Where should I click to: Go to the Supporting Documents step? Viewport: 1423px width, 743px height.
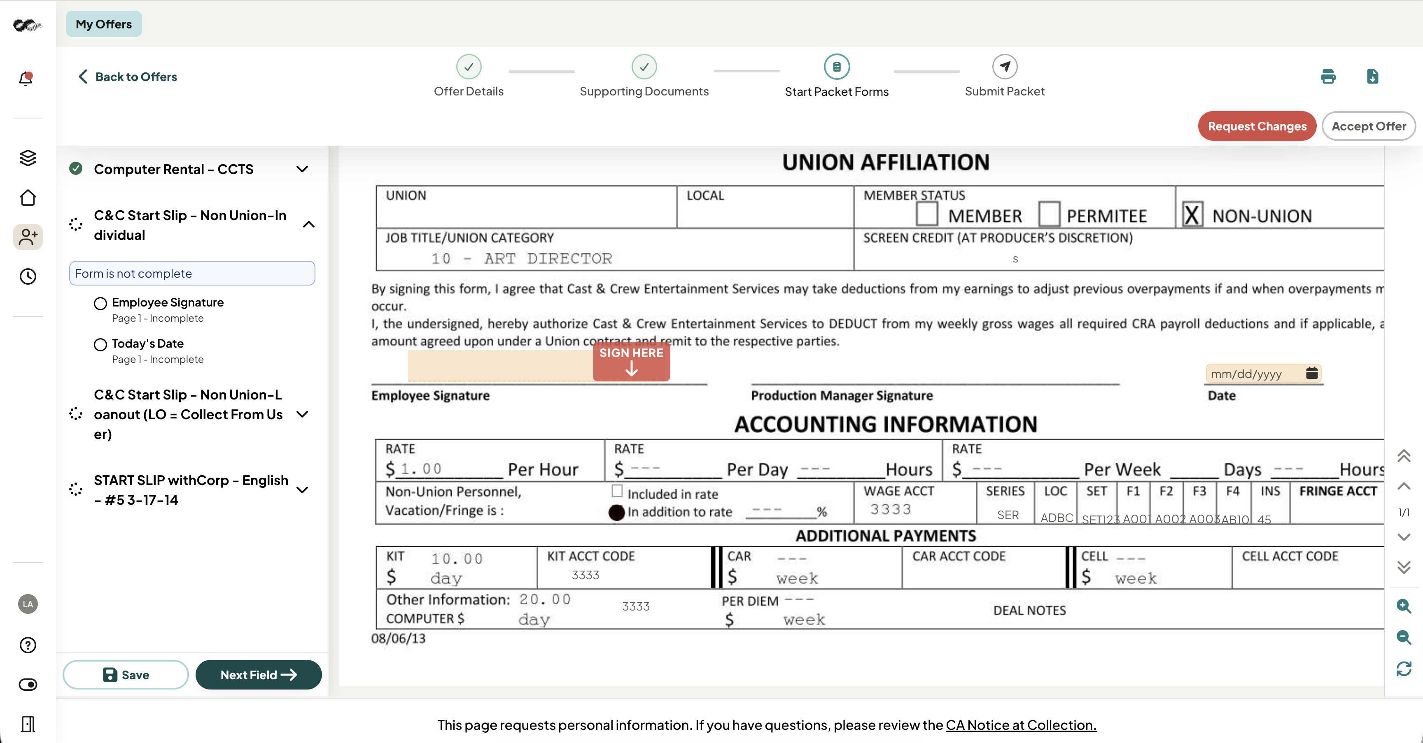(644, 91)
